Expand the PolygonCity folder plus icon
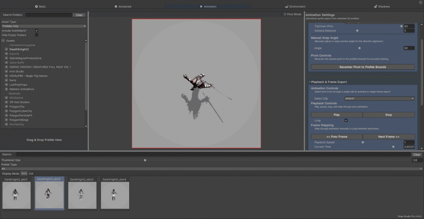The image size is (424, 219). coord(7,106)
